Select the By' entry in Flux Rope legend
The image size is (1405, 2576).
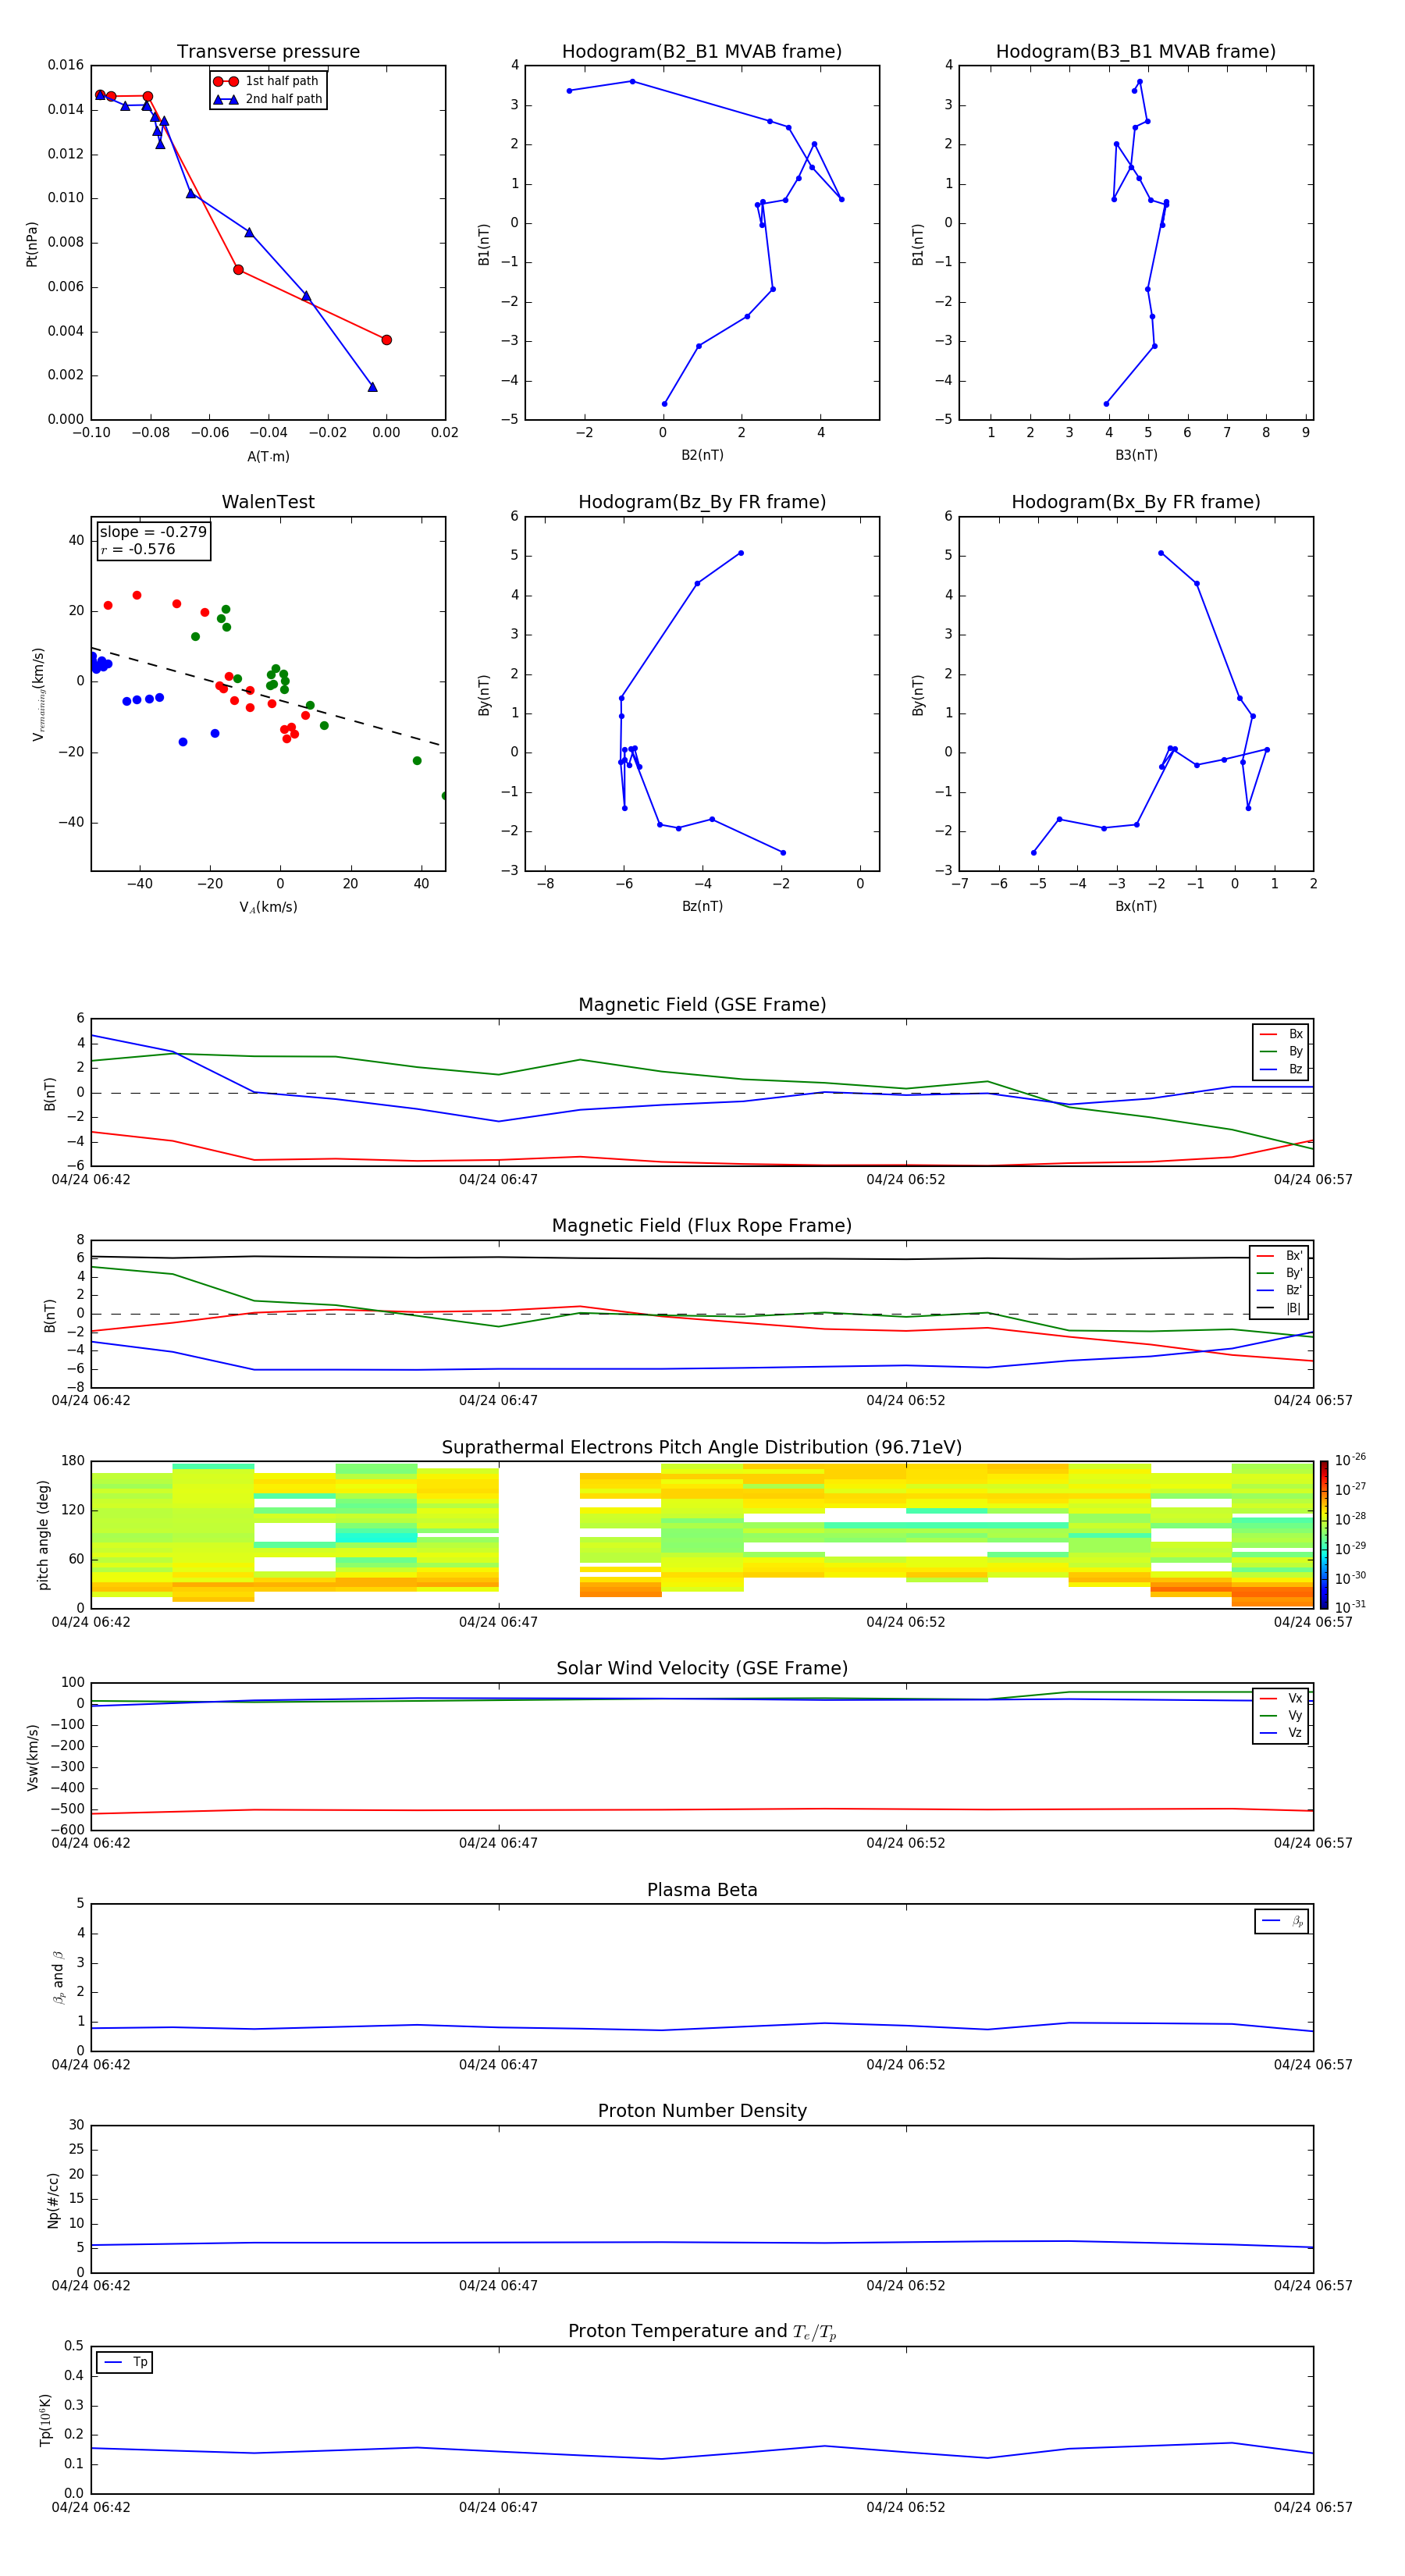(1279, 1273)
